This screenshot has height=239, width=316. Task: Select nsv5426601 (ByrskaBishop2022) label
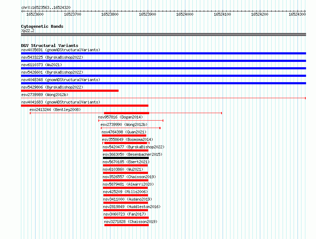52,72
